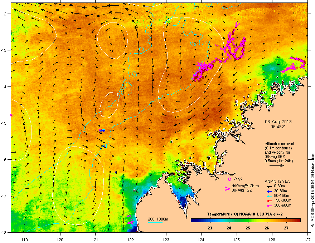Click the '30-80m' depth label
Image resolution: width=315 pixels, height=243 pixels.
click(x=280, y=191)
